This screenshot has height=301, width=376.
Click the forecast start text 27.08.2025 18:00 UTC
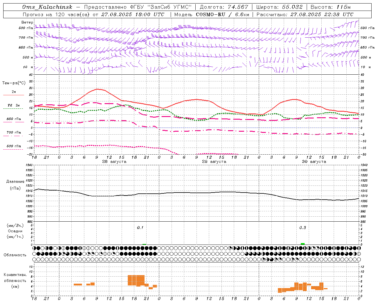click(x=132, y=14)
